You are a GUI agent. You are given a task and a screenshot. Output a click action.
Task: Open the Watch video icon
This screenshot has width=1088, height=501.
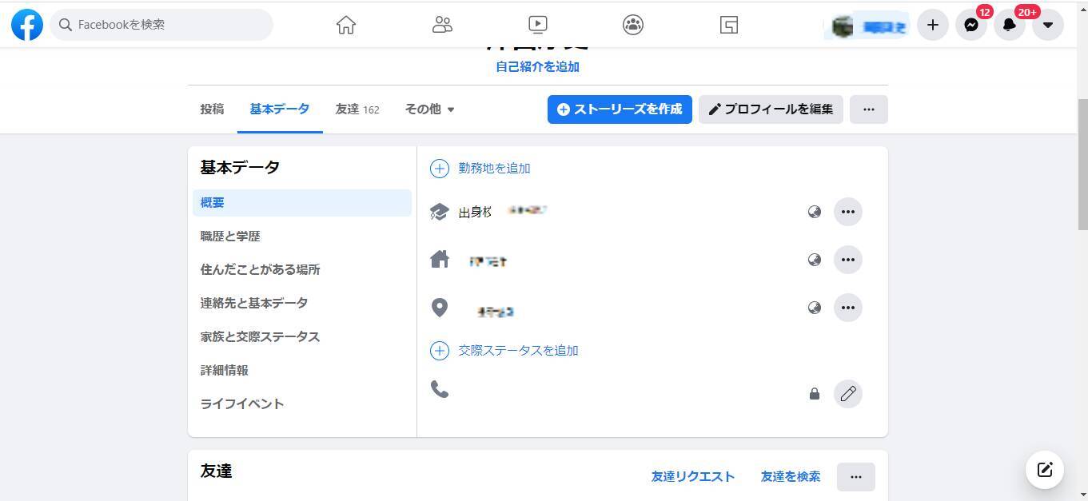pyautogui.click(x=538, y=25)
